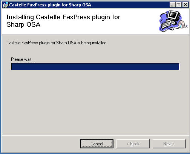
Task: Click the installer icon in the title bar
Action: 5,5
